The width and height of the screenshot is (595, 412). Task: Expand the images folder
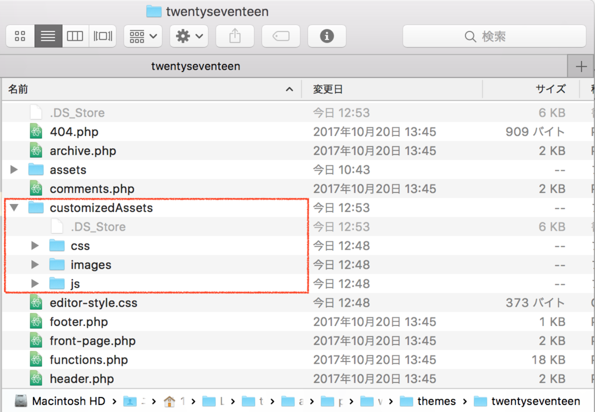[x=35, y=264]
